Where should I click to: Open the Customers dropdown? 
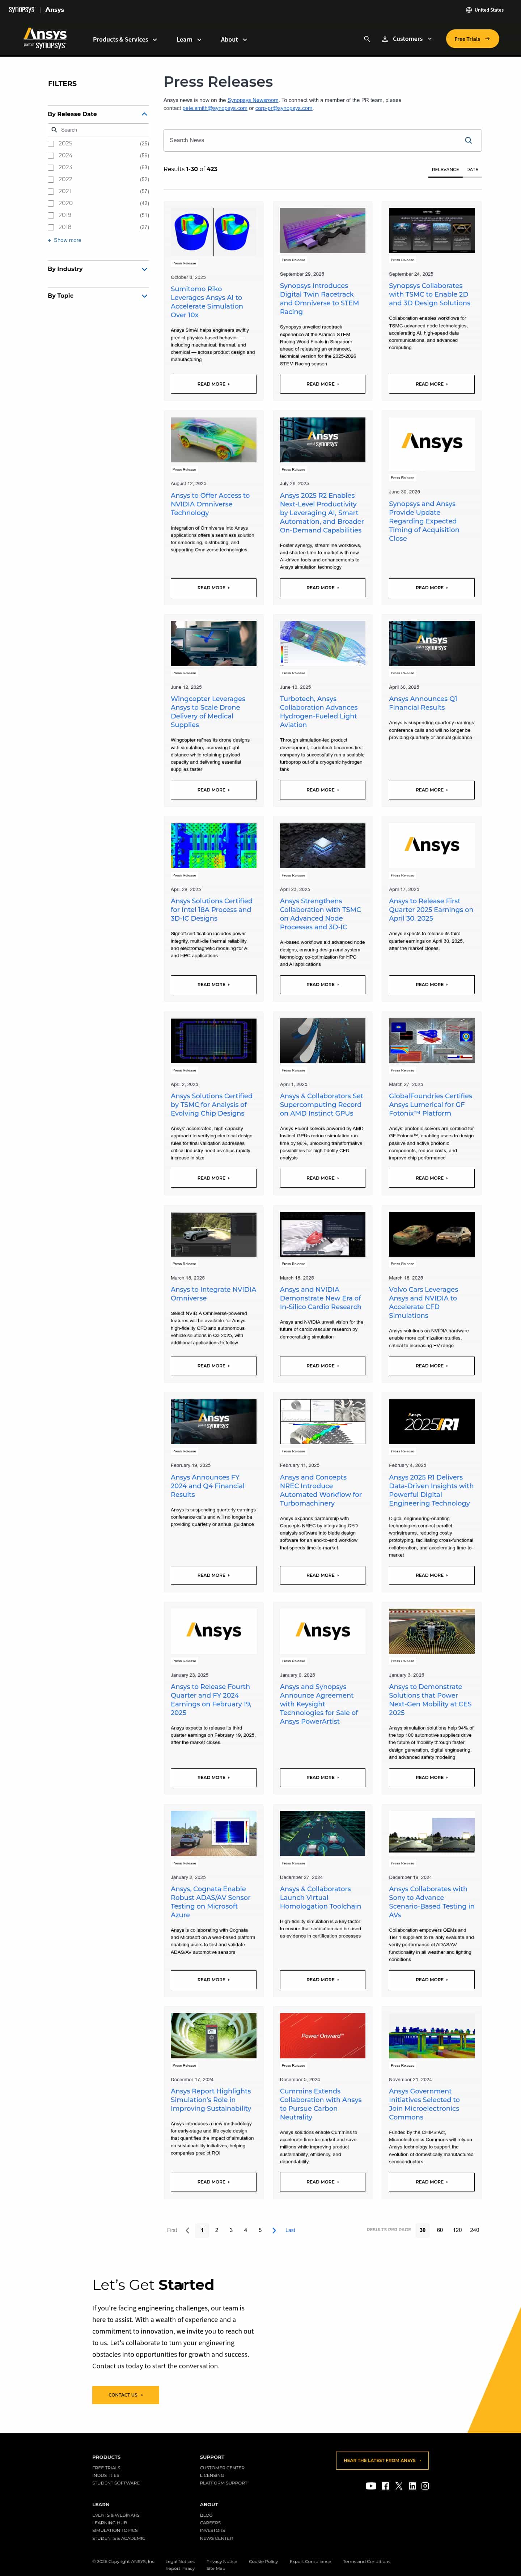pyautogui.click(x=412, y=39)
